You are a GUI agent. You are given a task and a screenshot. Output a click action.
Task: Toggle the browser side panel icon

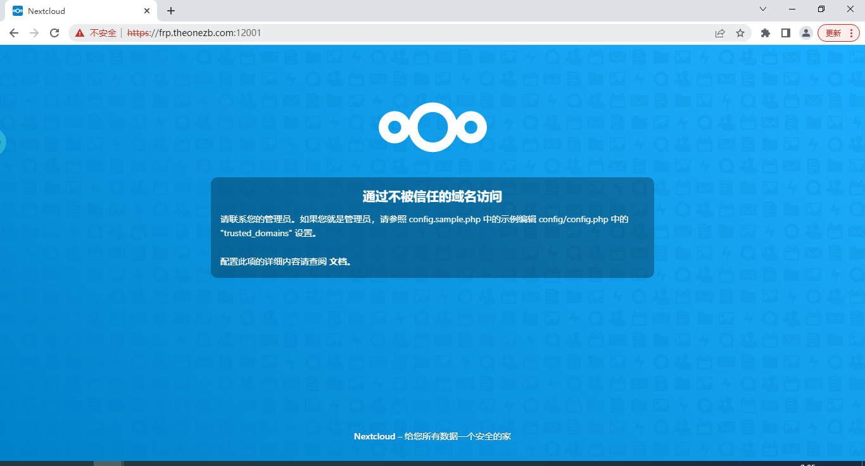[x=786, y=33]
